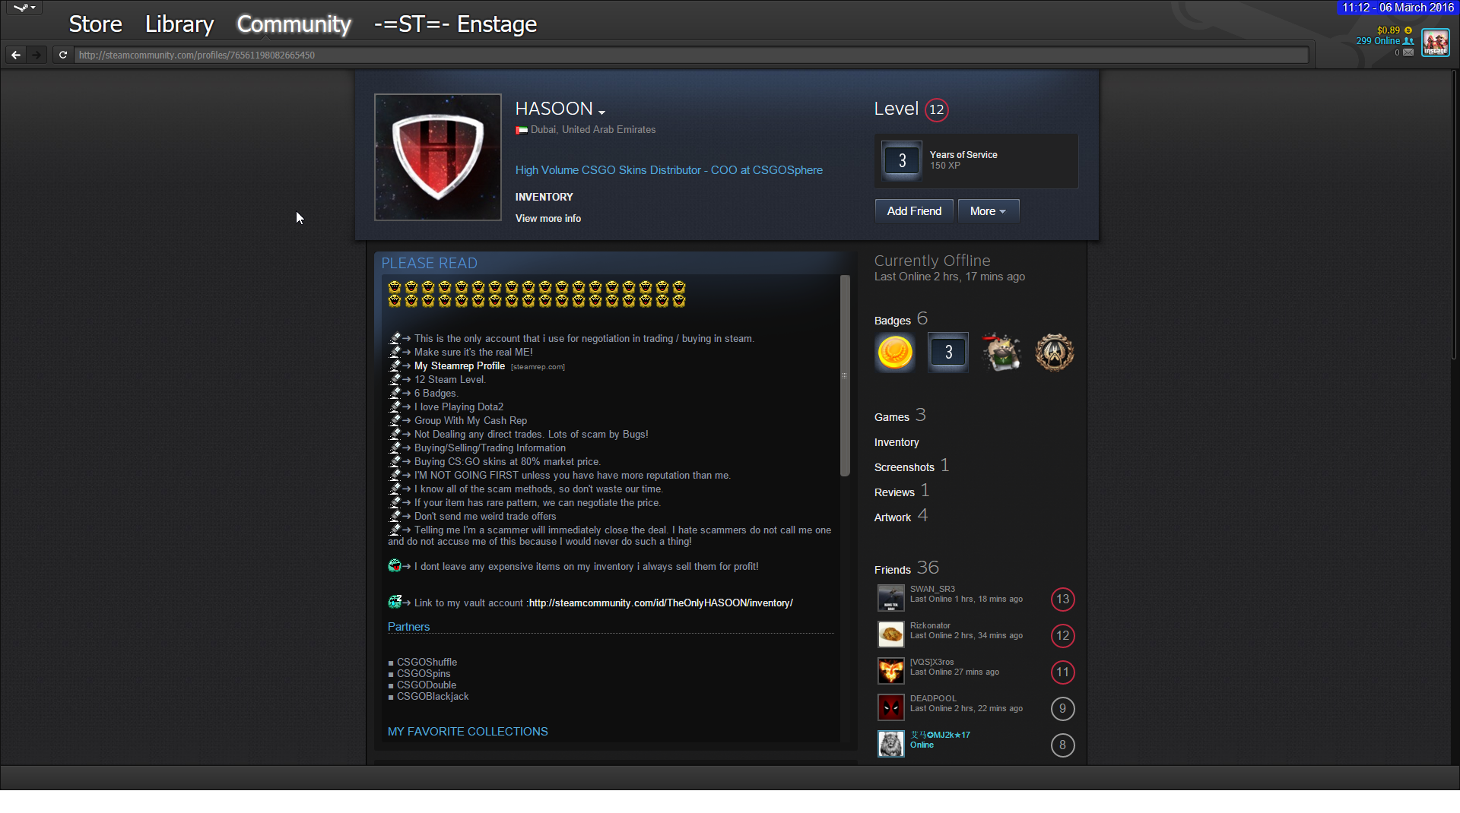The width and height of the screenshot is (1460, 813).
Task: Open HASOON's shield profile picture
Action: pos(438,157)
